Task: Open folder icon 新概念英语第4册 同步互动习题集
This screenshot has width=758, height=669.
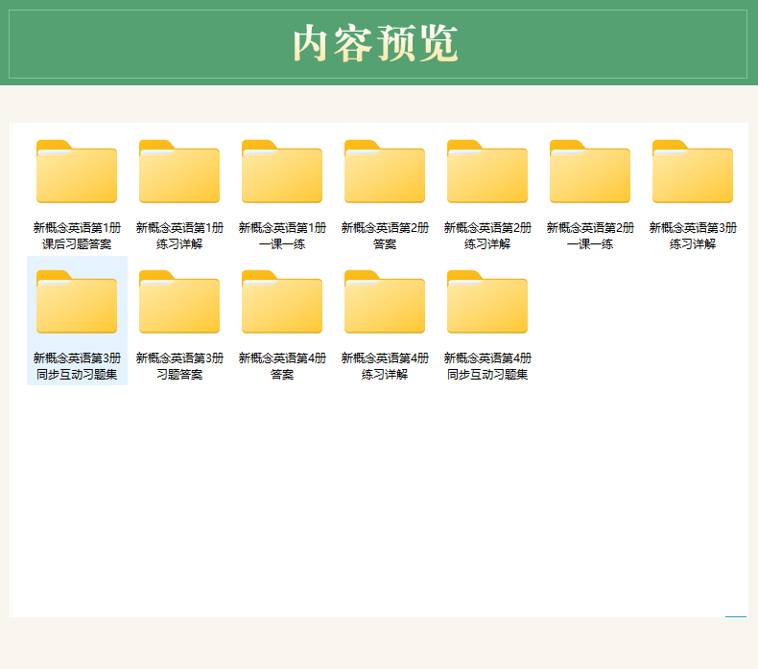Action: 487,302
